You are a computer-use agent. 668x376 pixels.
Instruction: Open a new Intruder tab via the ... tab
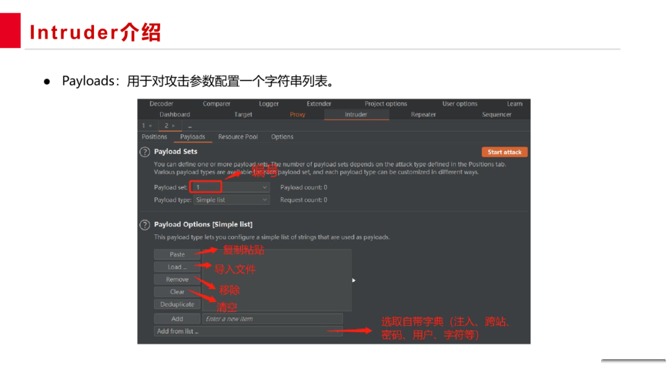[x=190, y=126]
